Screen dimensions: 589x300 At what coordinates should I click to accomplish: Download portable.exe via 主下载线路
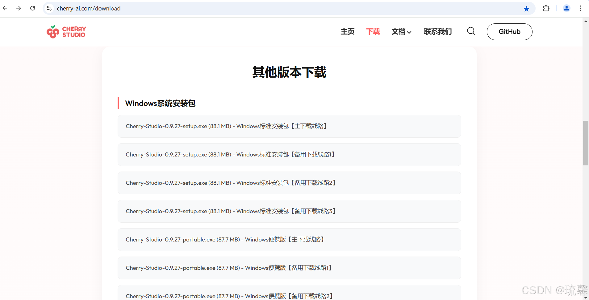[x=289, y=240]
